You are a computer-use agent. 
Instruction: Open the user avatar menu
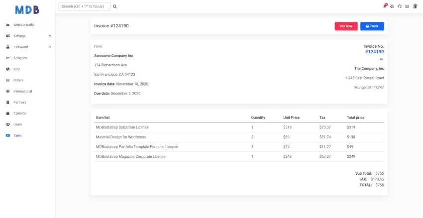(415, 6)
